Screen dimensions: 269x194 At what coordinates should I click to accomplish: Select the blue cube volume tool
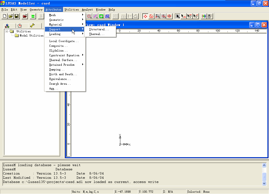pos(107,16)
